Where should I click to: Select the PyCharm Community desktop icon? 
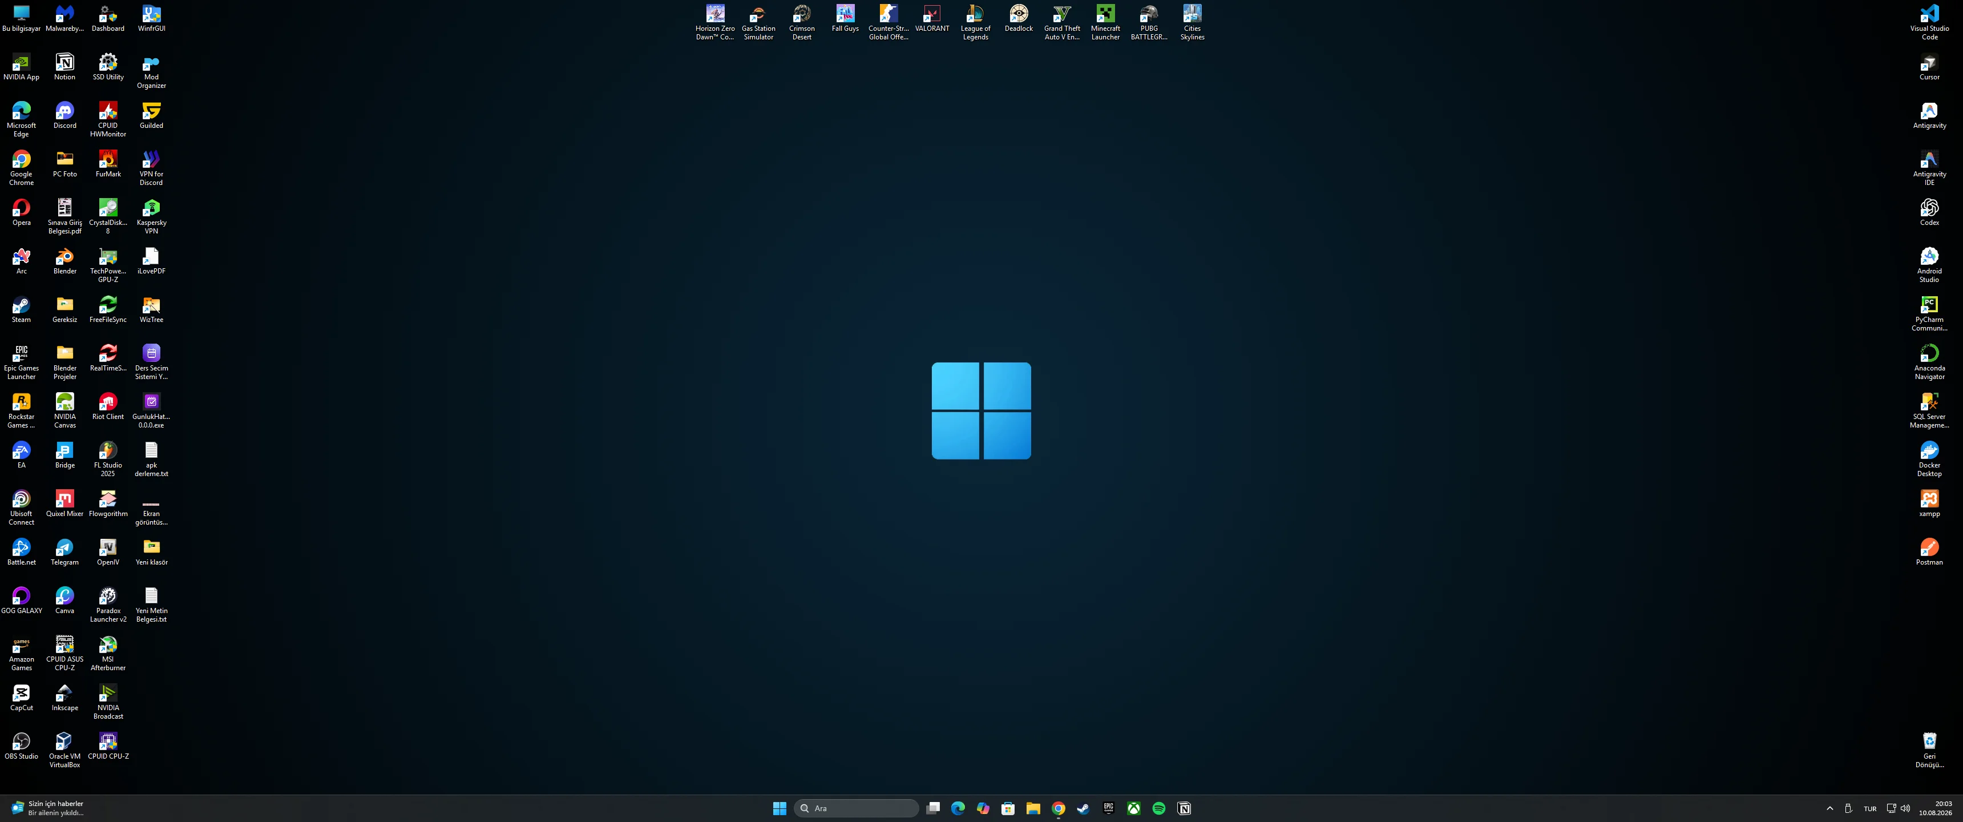(1929, 313)
